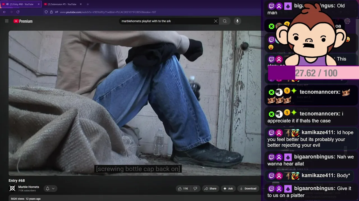Click the Twitch badge on 'Give it' message

click(271, 188)
